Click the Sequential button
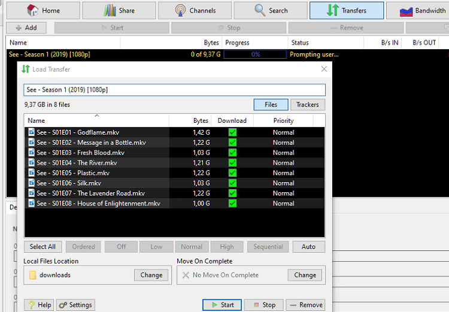 click(268, 247)
